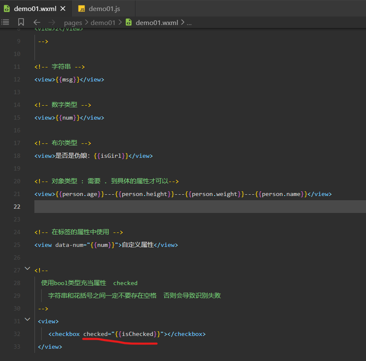
Task: Click the 是否是伪娘 text on line 18
Action: [x=71, y=156]
